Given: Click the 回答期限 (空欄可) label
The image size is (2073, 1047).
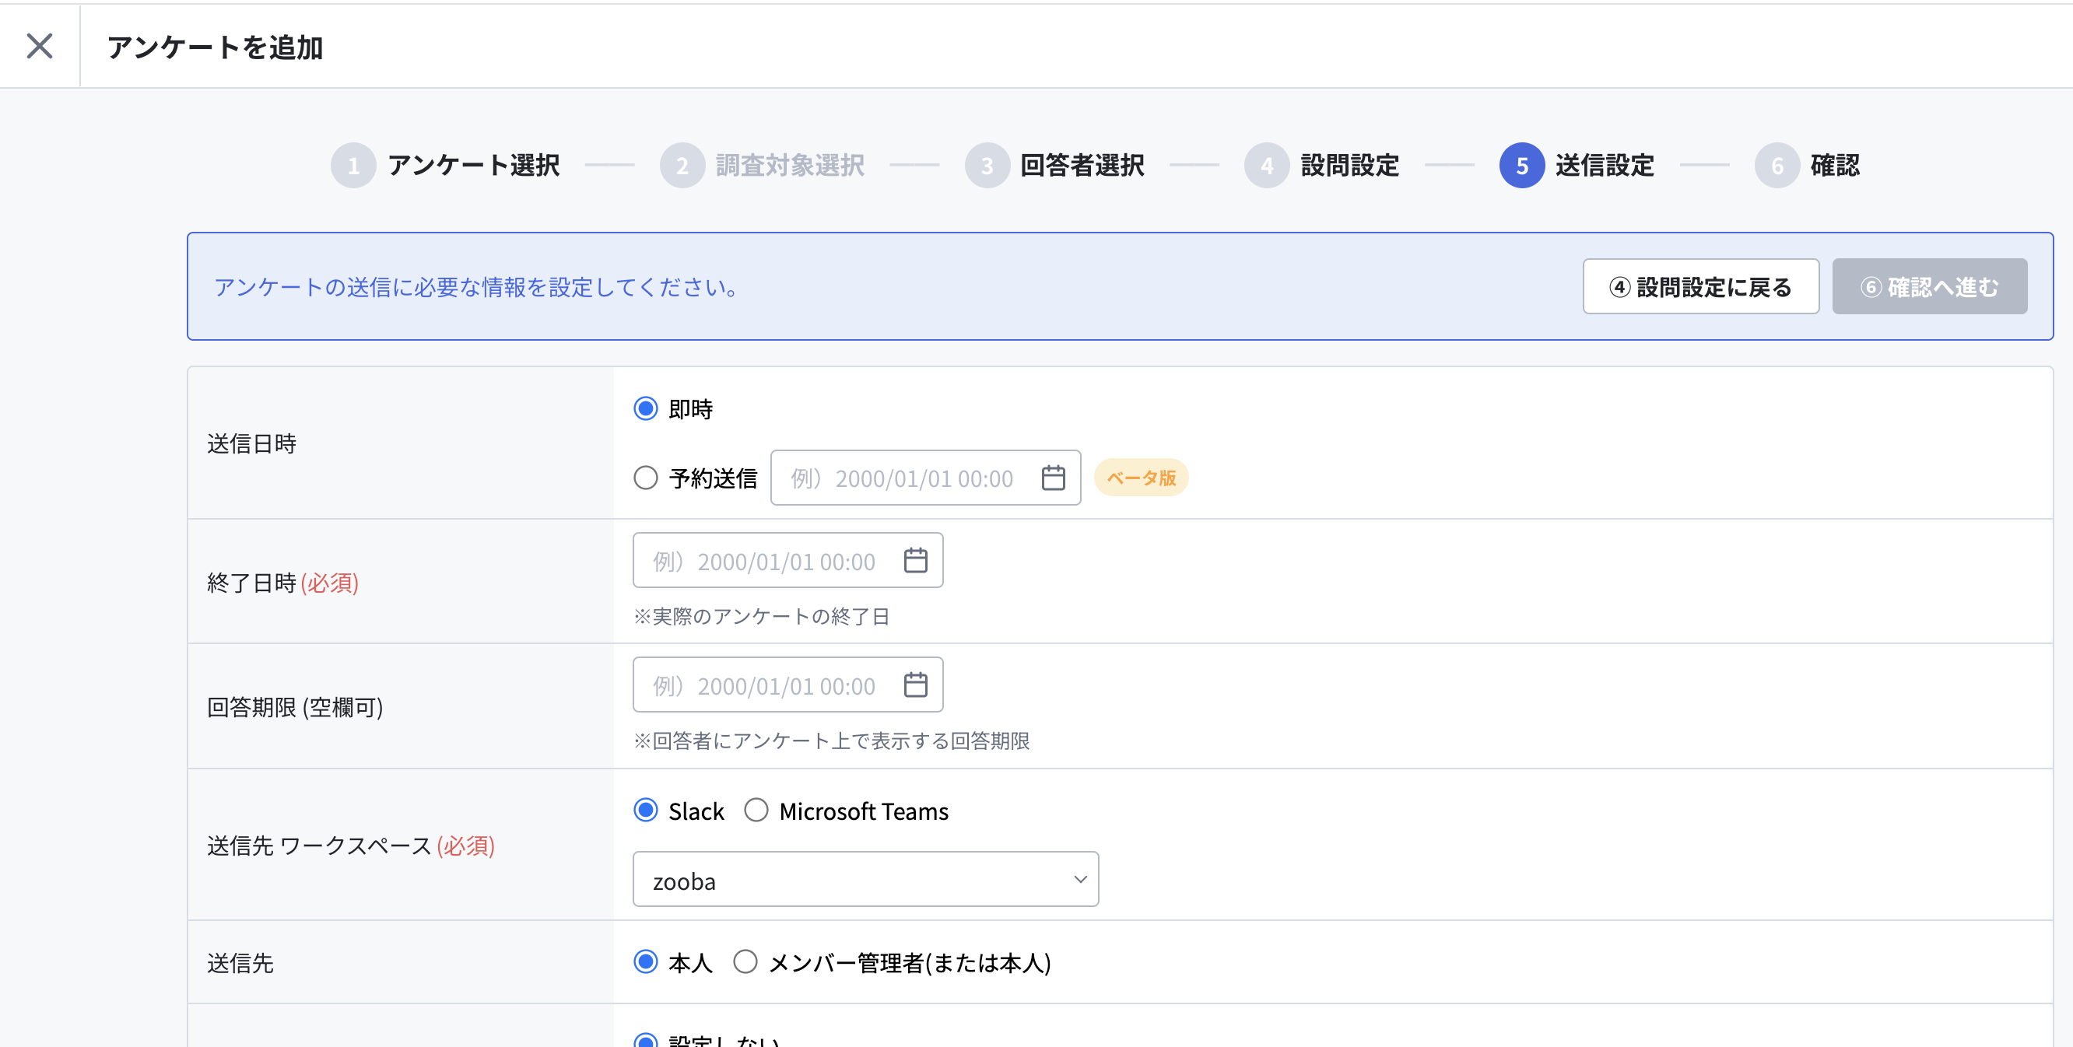Looking at the screenshot, I should pyautogui.click(x=295, y=707).
